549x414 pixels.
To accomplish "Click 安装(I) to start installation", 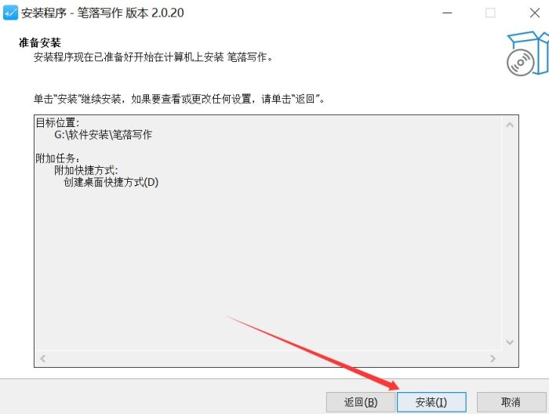I will (431, 402).
